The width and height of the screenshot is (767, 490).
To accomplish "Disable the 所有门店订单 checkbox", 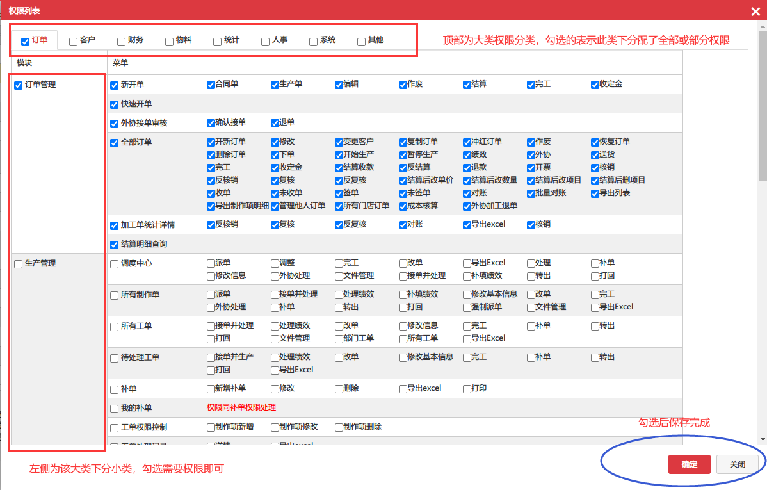I will 339,207.
